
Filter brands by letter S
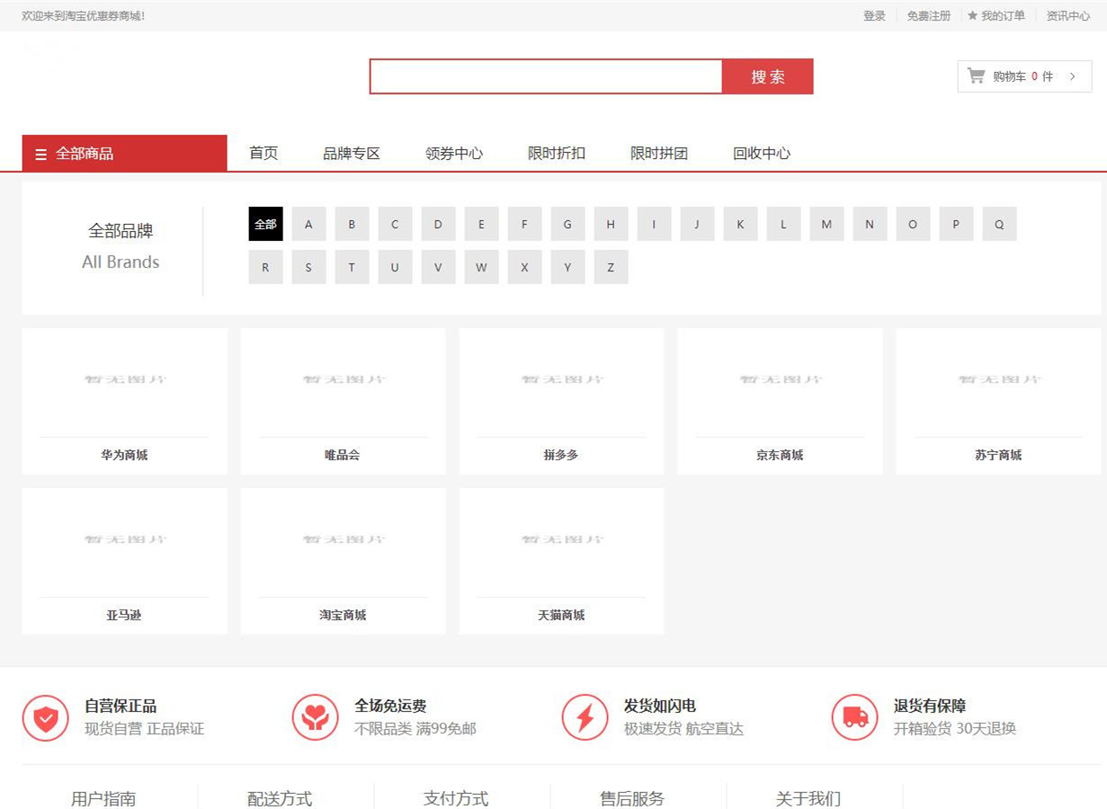click(x=308, y=267)
